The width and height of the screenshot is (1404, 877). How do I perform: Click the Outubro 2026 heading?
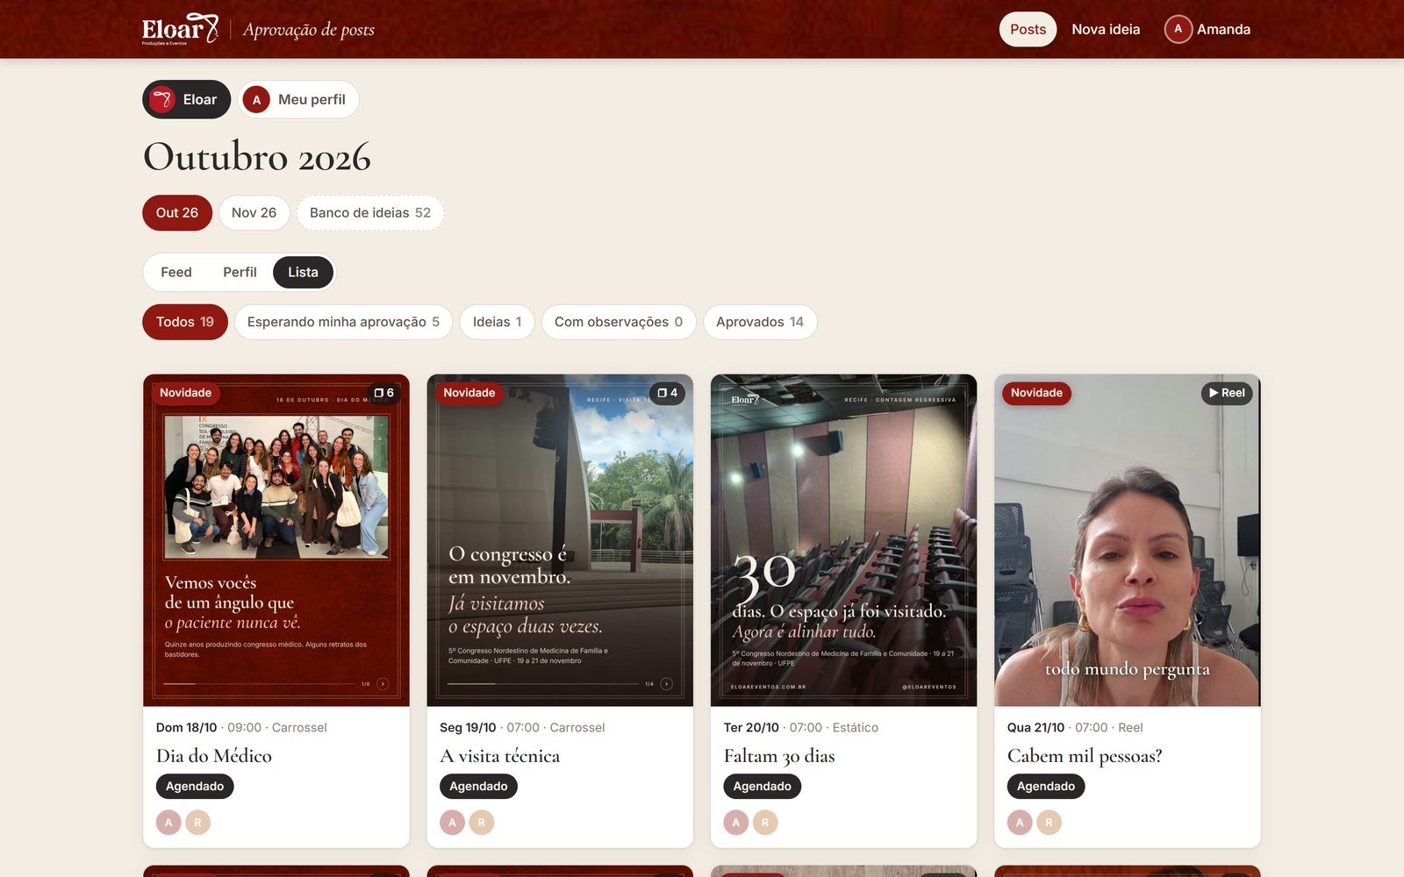(257, 157)
